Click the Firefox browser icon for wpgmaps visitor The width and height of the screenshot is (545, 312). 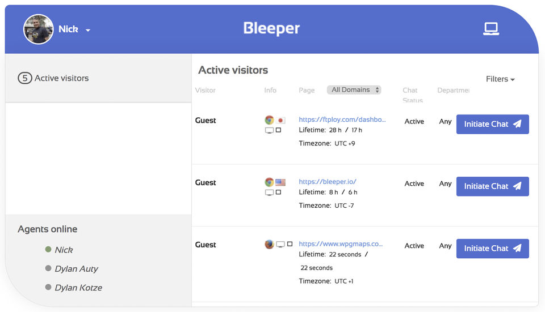[269, 245]
